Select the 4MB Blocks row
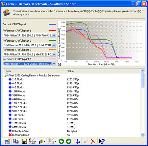Viewport: 148px width, 146px height. pos(72,119)
